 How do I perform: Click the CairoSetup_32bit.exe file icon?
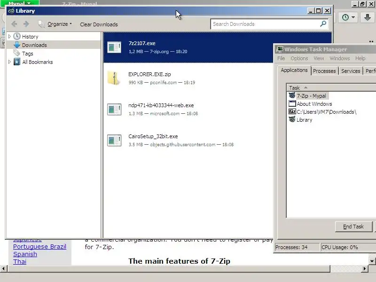click(114, 140)
